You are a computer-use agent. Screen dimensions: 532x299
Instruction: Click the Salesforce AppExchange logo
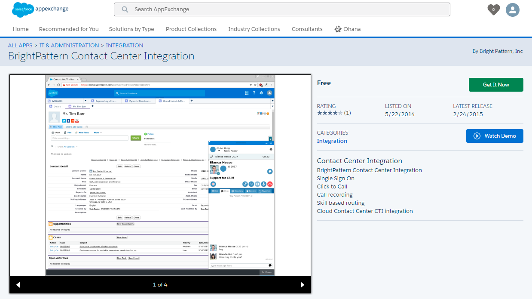40,9
